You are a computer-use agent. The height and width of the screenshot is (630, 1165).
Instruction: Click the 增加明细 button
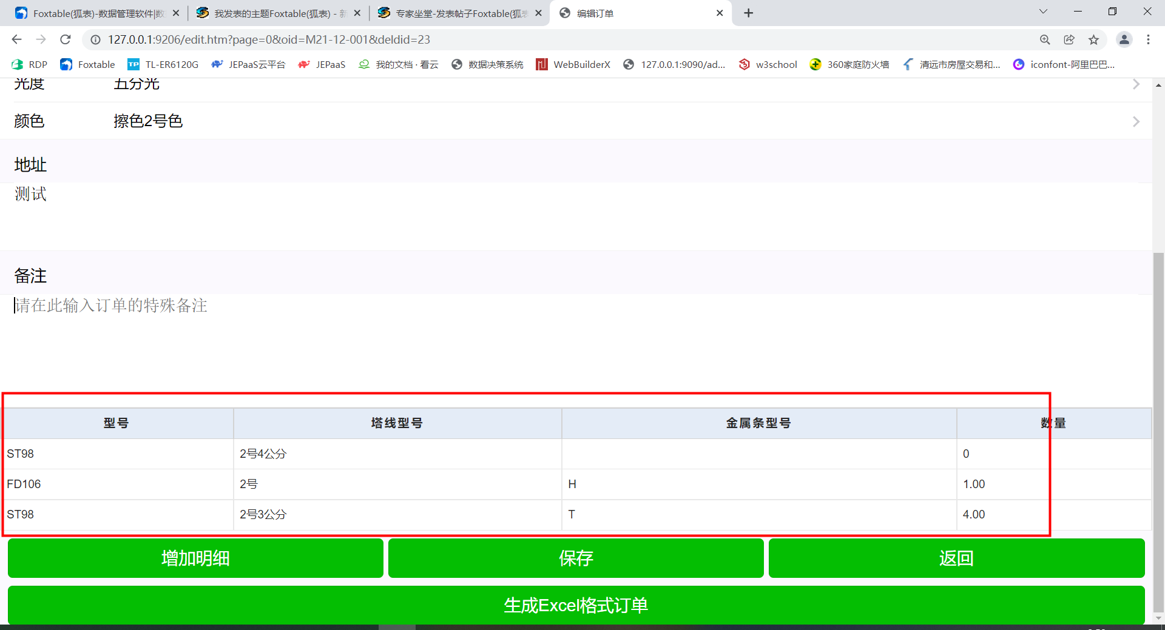click(195, 558)
